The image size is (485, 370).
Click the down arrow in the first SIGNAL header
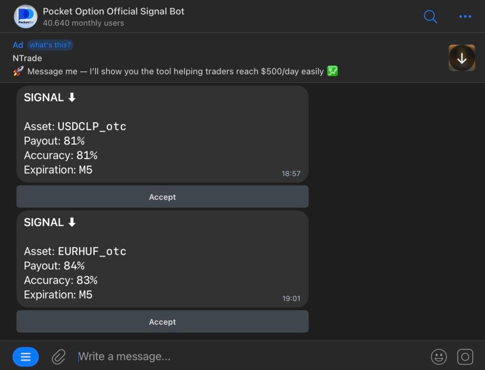coord(71,97)
